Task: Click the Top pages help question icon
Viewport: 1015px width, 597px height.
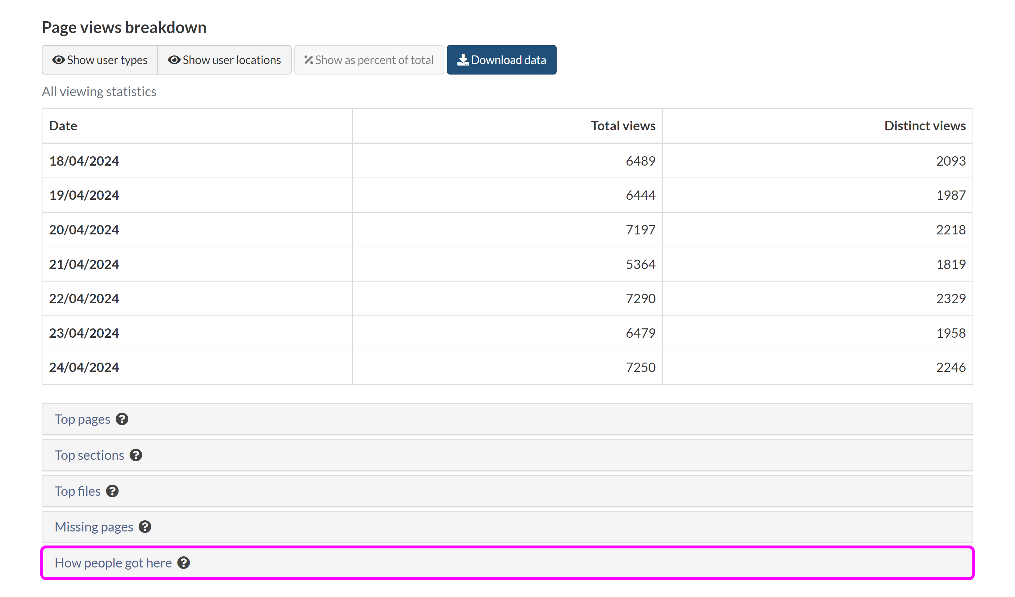Action: click(122, 419)
